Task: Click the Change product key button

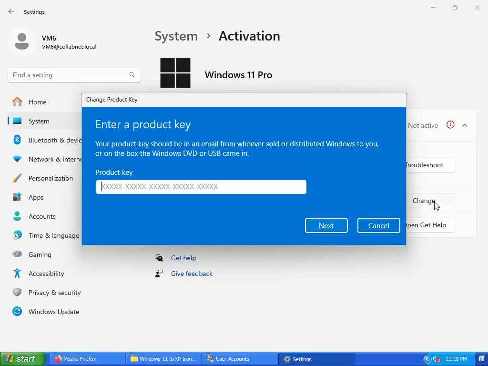Action: (x=429, y=201)
